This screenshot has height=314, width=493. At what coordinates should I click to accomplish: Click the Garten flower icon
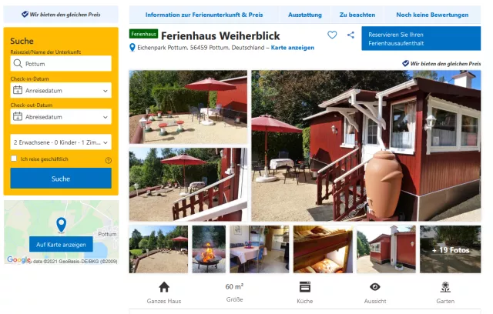pyautogui.click(x=445, y=287)
